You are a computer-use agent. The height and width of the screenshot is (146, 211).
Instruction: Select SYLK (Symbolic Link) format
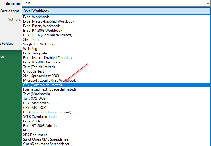click(x=116, y=117)
